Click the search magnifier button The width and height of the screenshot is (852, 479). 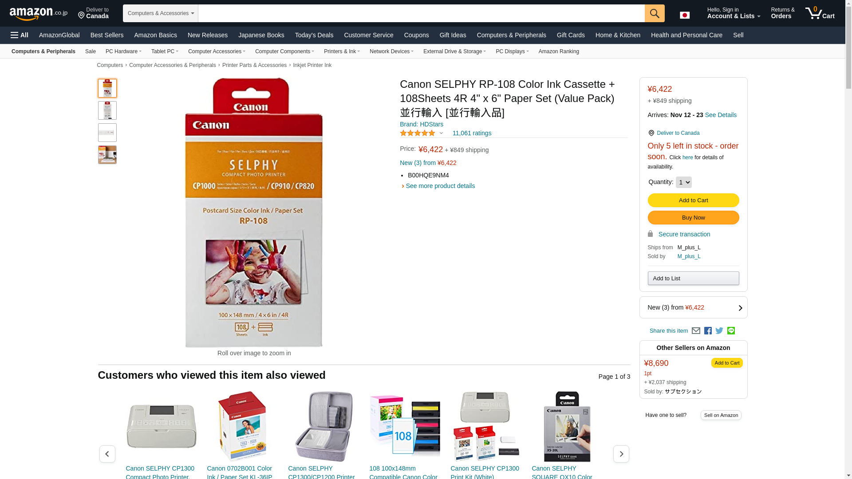click(655, 13)
